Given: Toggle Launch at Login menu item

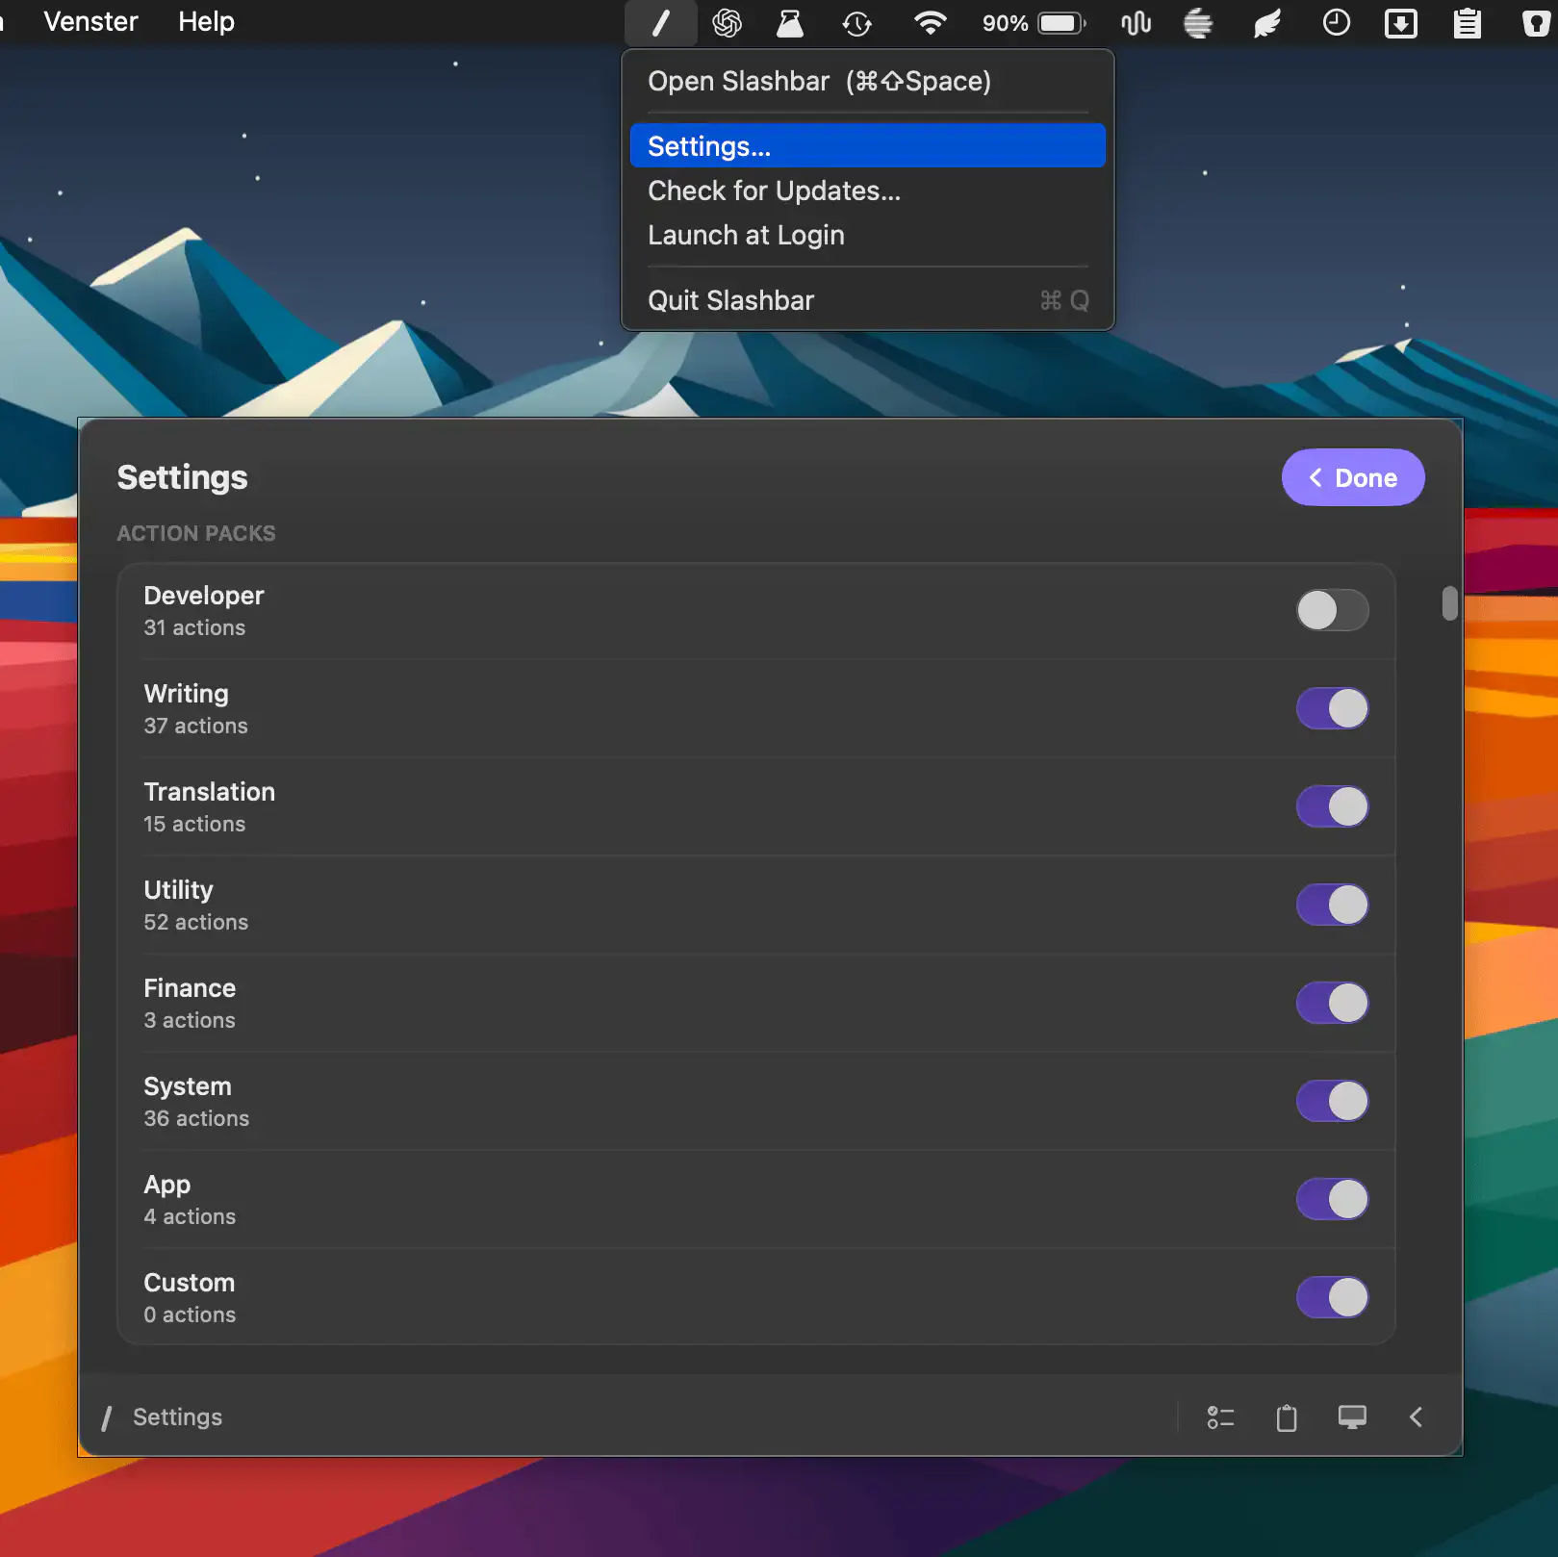Looking at the screenshot, I should click(867, 235).
